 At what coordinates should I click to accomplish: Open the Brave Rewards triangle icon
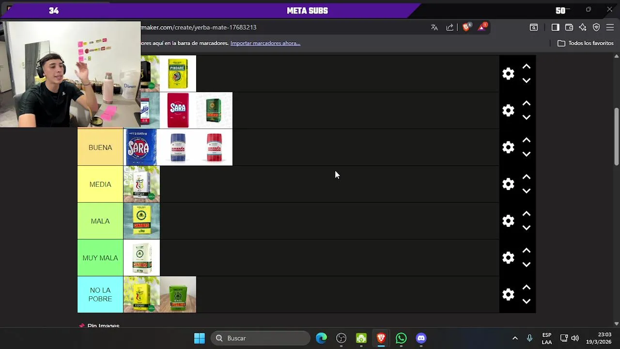pyautogui.click(x=482, y=27)
